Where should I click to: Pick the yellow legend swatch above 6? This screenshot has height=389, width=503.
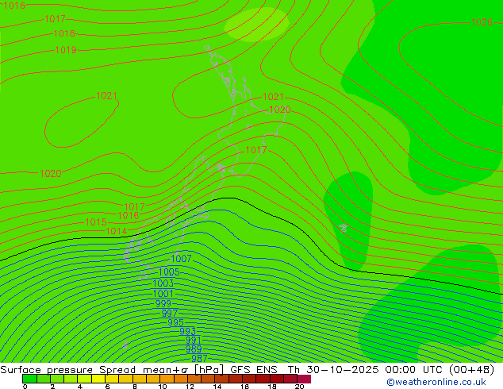point(113,379)
